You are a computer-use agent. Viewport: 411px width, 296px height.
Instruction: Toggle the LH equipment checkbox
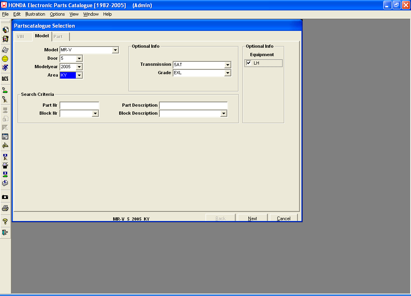pos(249,63)
